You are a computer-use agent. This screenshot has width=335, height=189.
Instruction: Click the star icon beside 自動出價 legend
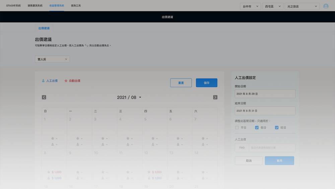66,81
